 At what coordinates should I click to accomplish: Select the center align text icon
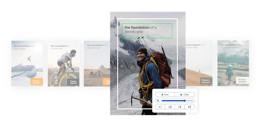point(170,107)
